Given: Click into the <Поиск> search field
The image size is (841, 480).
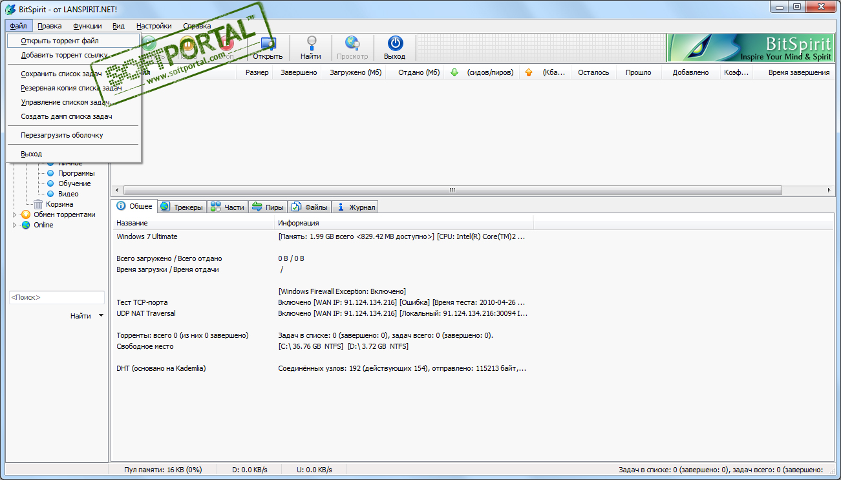Looking at the screenshot, I should tap(57, 297).
